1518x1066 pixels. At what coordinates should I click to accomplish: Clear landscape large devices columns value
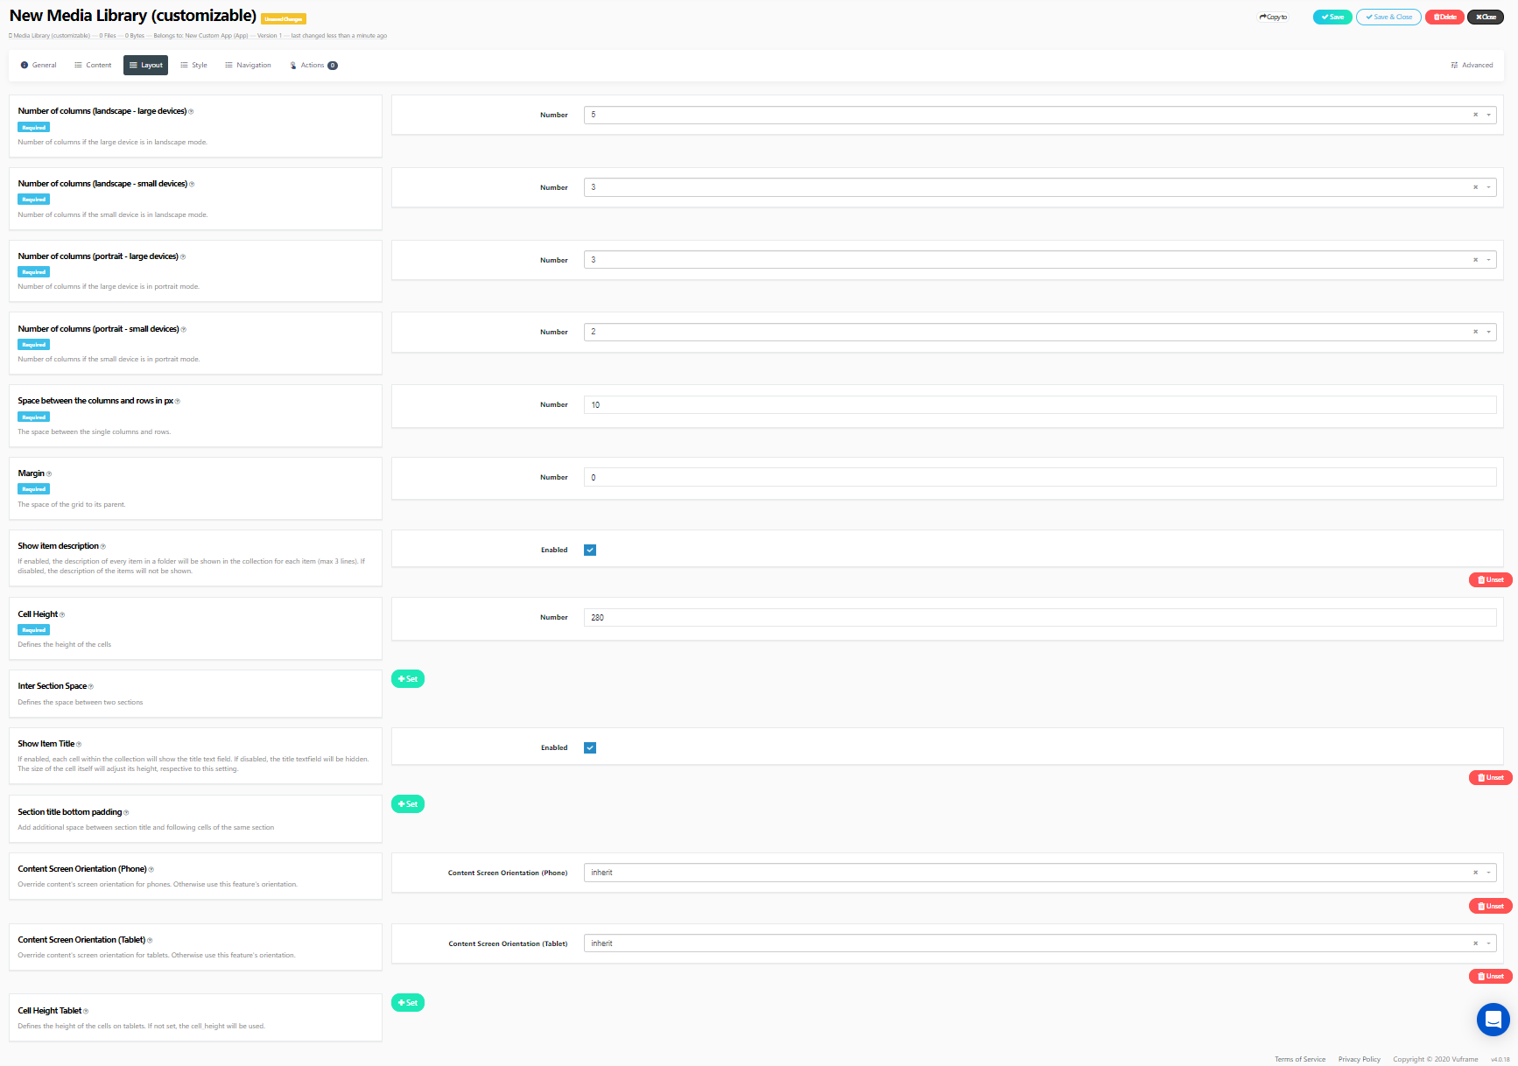[1475, 115]
